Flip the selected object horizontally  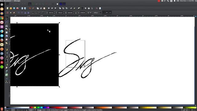point(25,13)
